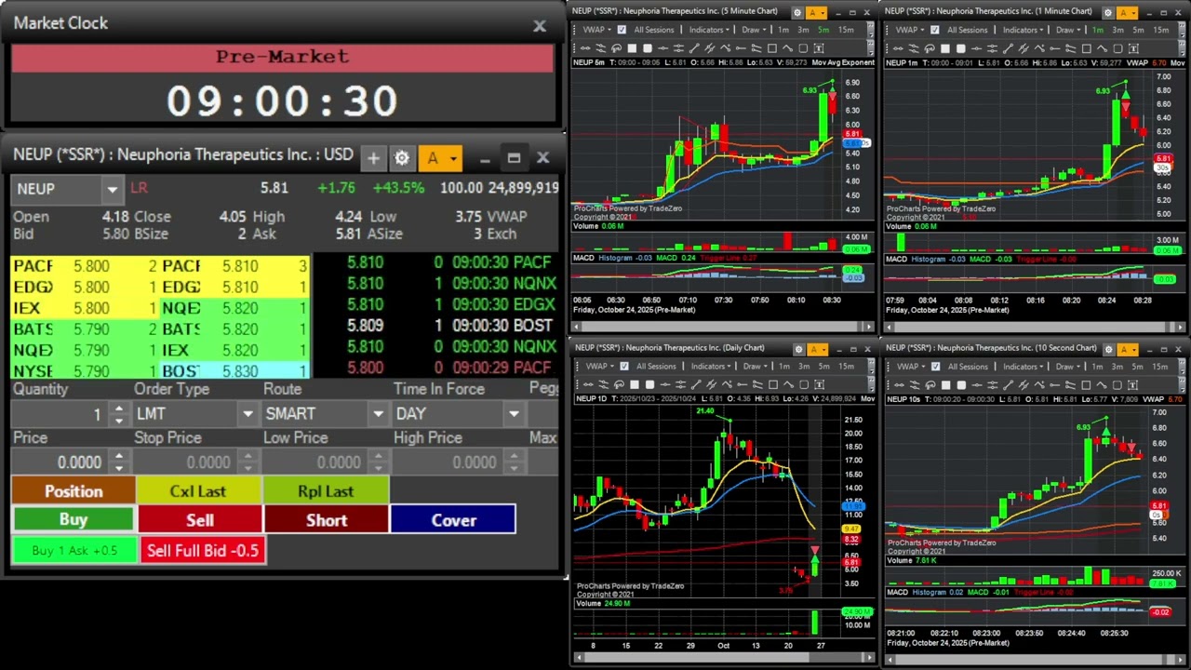Click the Quantity input field
The width and height of the screenshot is (1191, 670).
[x=61, y=413]
